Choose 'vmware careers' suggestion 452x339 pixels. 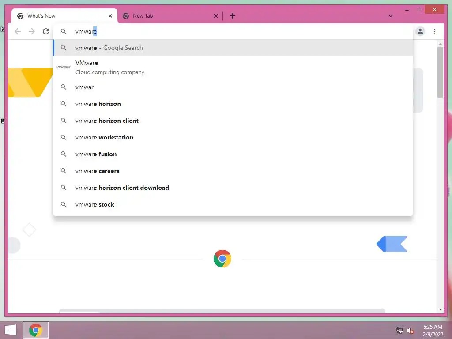[x=233, y=171]
